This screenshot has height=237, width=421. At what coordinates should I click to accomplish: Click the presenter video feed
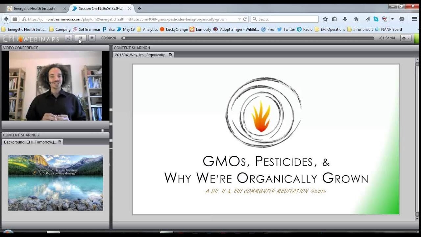(x=55, y=86)
